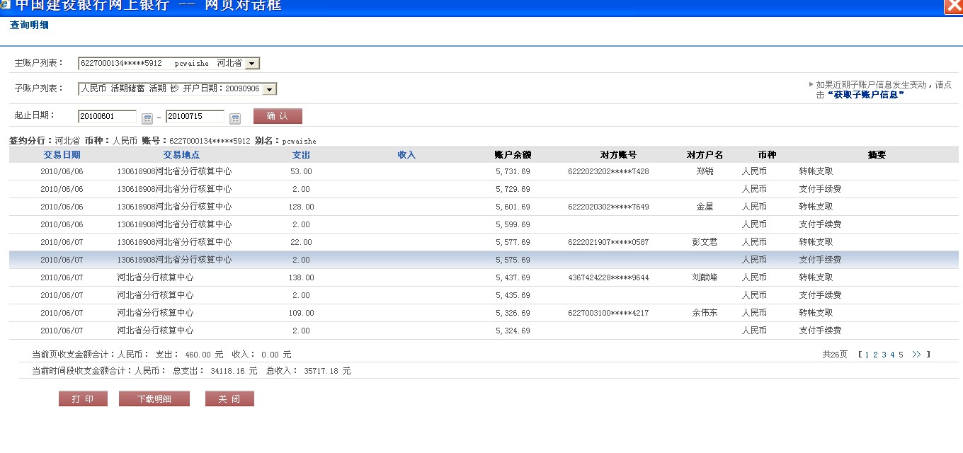Go to page 2 of results
963x453 pixels.
pos(875,355)
